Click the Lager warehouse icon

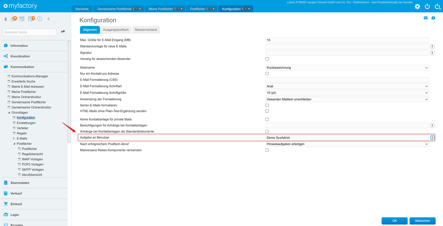pos(6,215)
